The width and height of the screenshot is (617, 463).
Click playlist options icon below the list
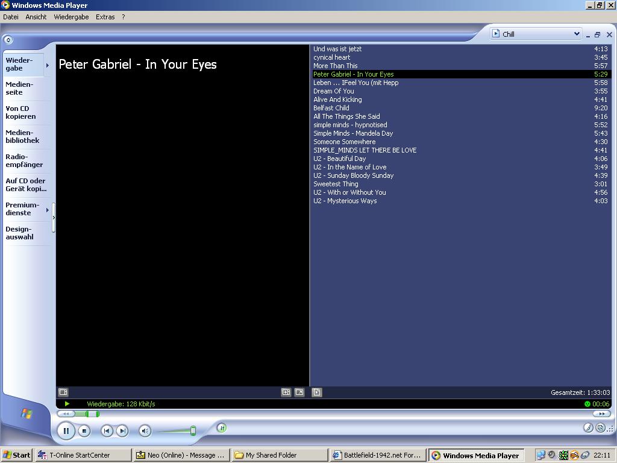(x=317, y=392)
